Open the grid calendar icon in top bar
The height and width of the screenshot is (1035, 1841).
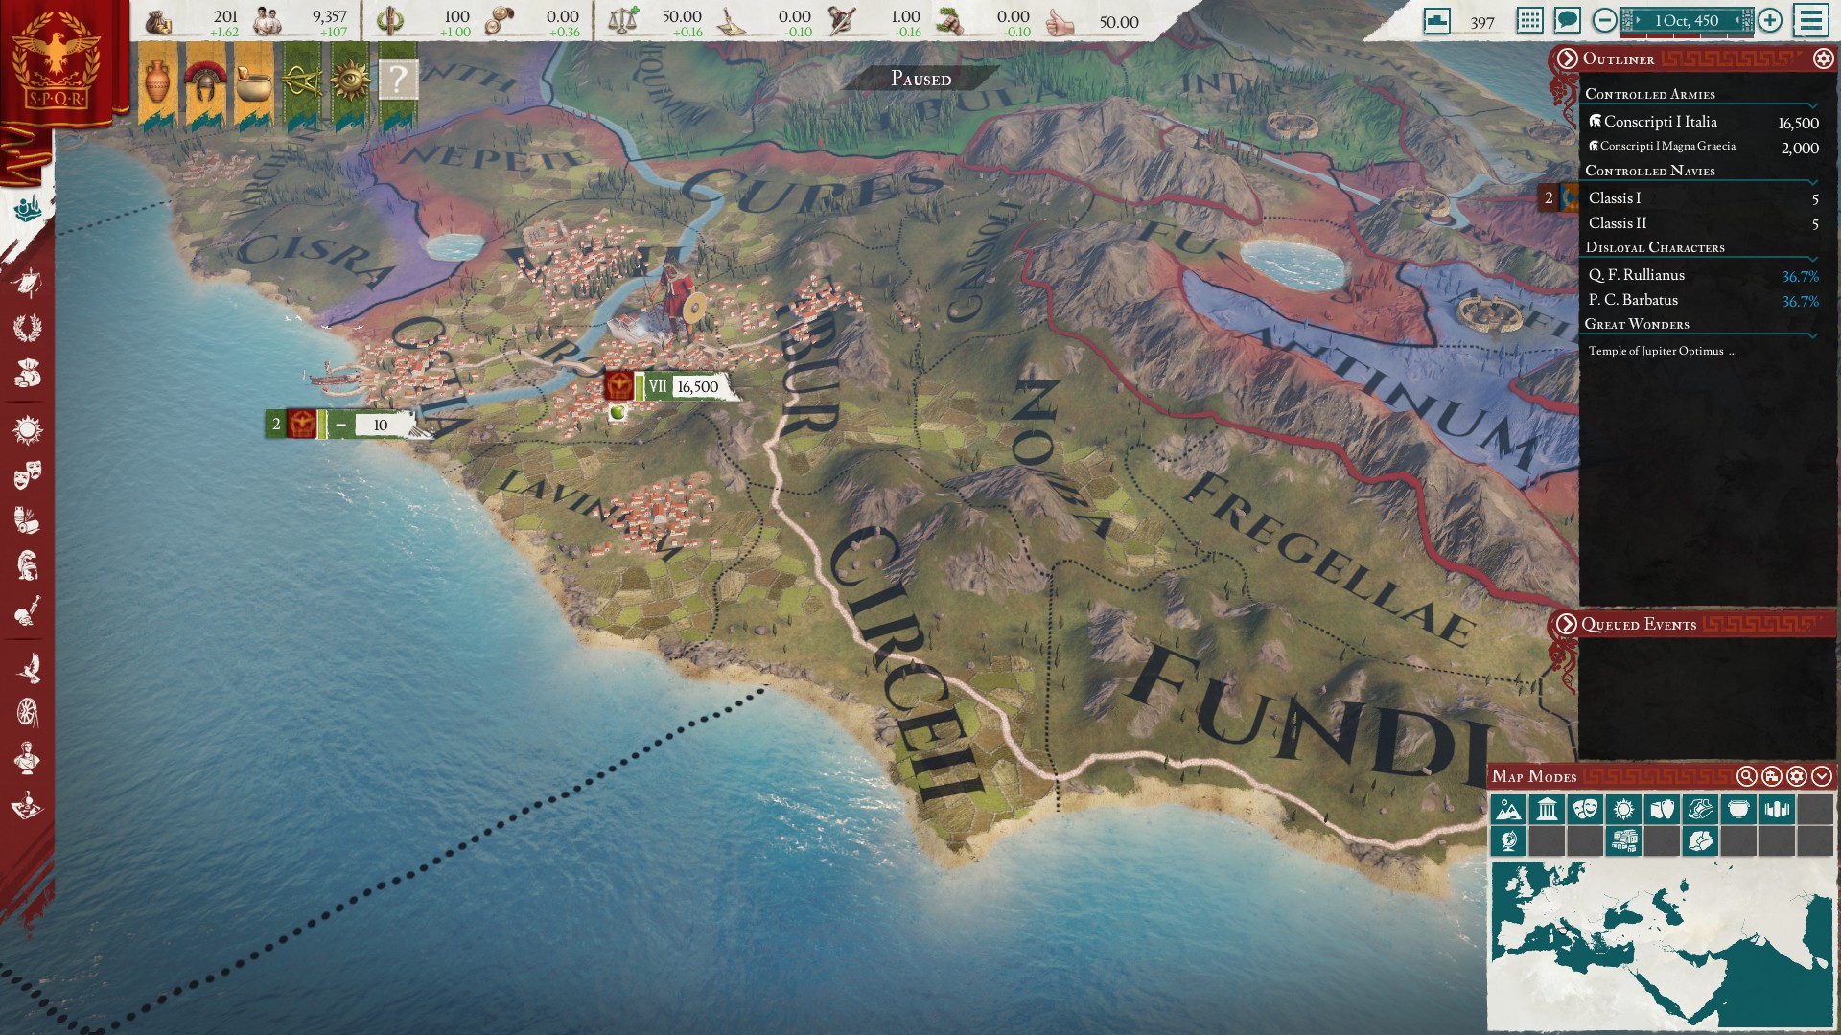pyautogui.click(x=1529, y=20)
